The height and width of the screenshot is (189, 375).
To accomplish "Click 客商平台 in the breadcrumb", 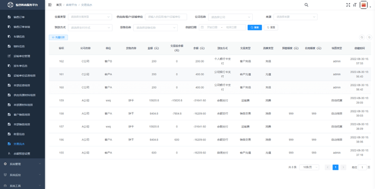I will [x=72, y=5].
